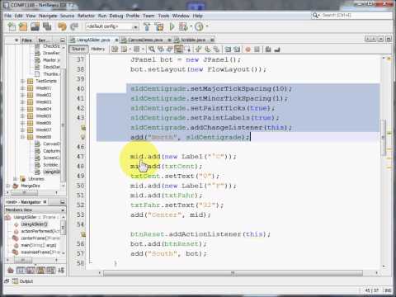Click the Debug Project icon
Image resolution: width=396 pixels, height=297 pixels.
[x=182, y=26]
